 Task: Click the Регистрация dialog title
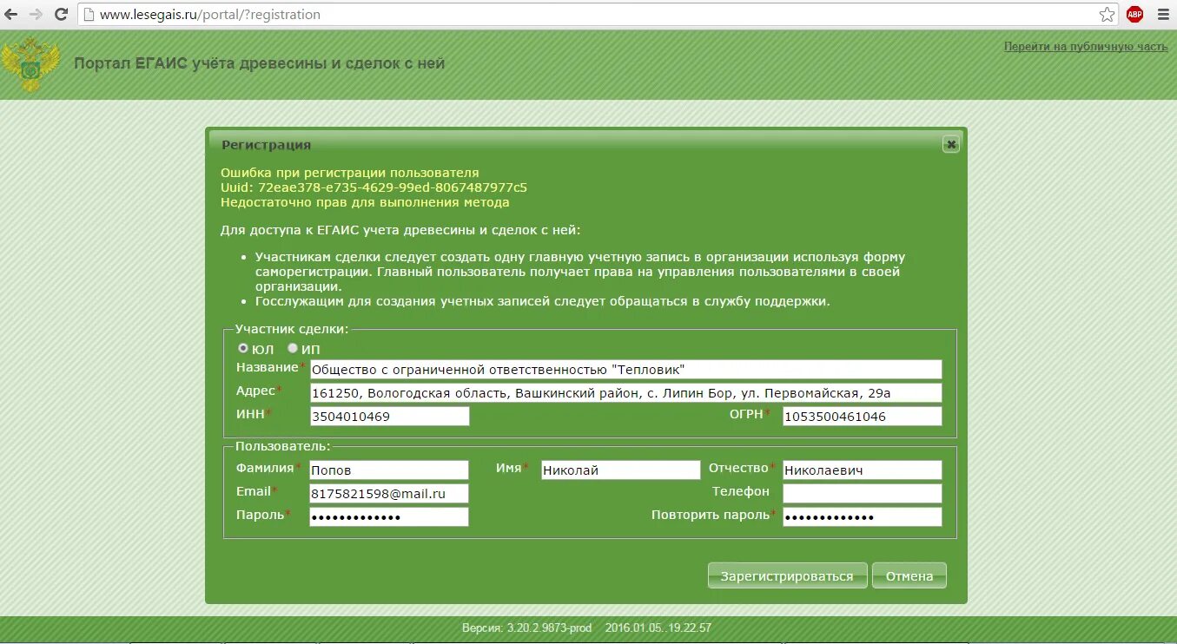(266, 145)
